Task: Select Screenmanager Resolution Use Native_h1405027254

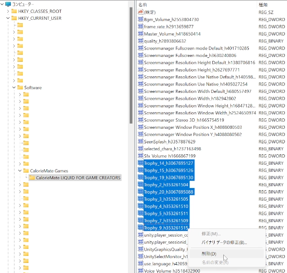Action: coord(196,84)
